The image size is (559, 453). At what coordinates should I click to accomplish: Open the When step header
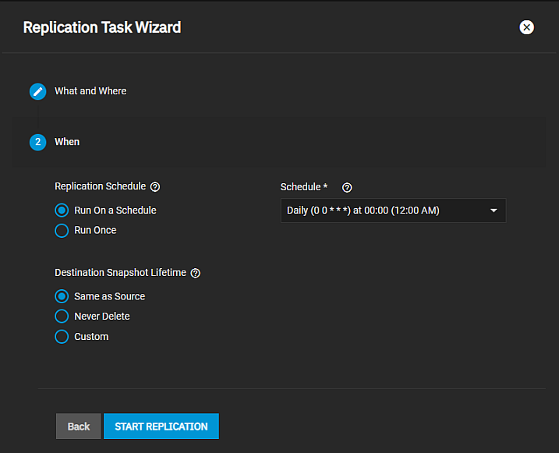pyautogui.click(x=67, y=142)
